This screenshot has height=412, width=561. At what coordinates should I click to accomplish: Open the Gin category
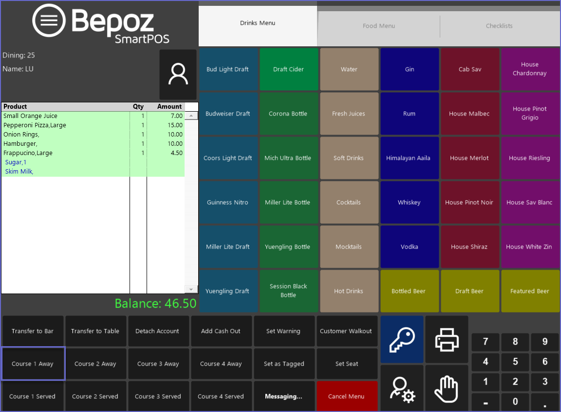[409, 69]
